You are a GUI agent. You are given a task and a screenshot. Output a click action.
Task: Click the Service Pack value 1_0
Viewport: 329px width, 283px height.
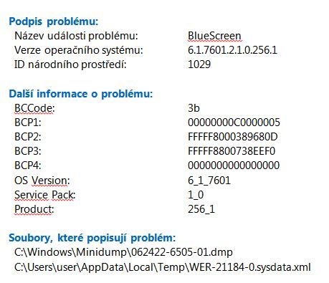click(x=196, y=195)
